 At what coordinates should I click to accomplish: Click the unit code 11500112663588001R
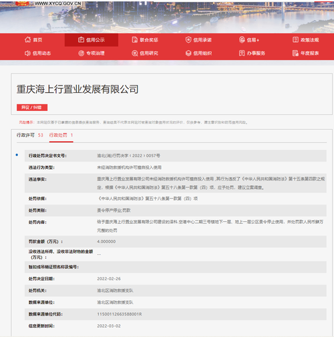pyautogui.click(x=120, y=314)
